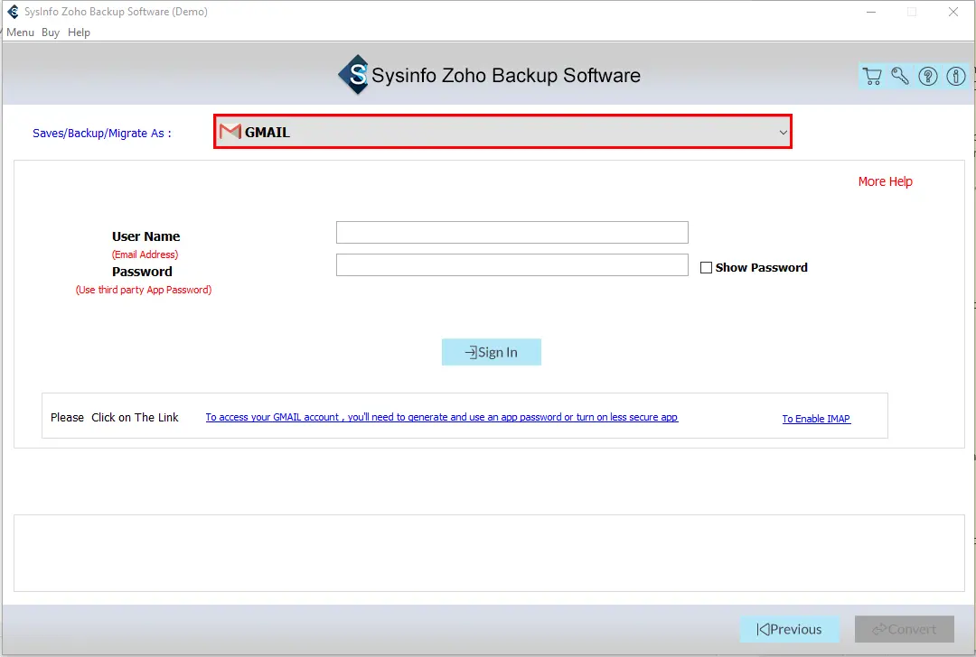The height and width of the screenshot is (657, 976).
Task: Open the Buy menu
Action: (x=51, y=32)
